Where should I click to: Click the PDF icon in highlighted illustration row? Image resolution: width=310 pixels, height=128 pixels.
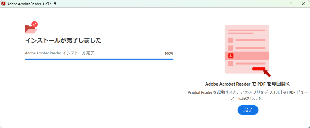pos(231,56)
